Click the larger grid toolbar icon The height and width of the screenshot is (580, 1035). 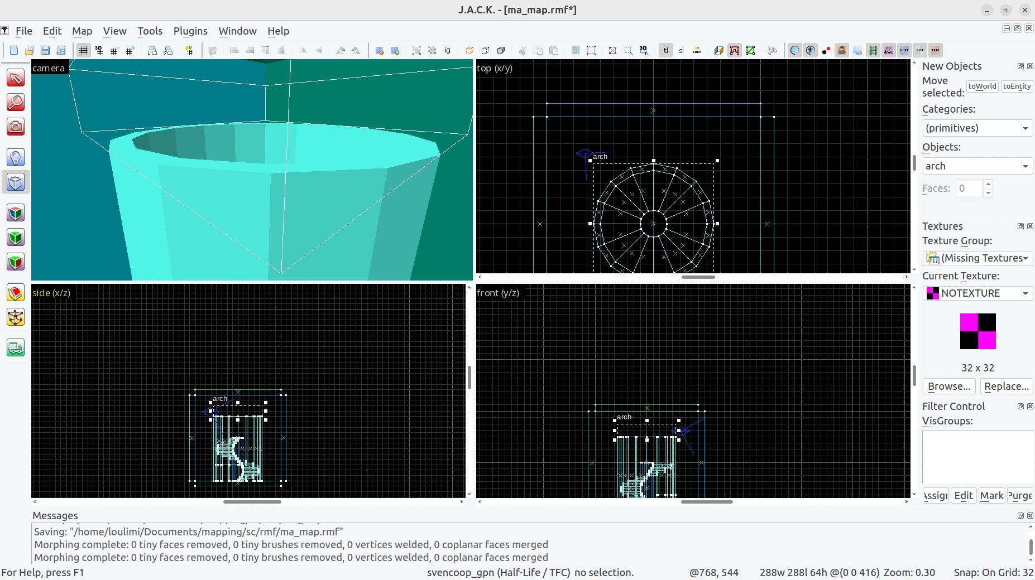point(130,50)
